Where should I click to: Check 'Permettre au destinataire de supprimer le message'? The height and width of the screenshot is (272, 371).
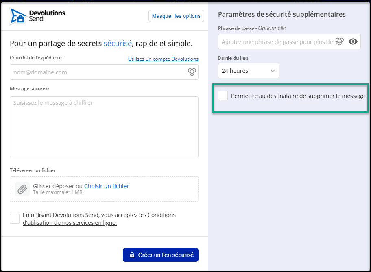[x=223, y=96]
